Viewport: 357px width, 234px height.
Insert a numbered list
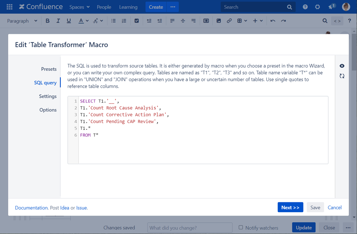tap(124, 21)
